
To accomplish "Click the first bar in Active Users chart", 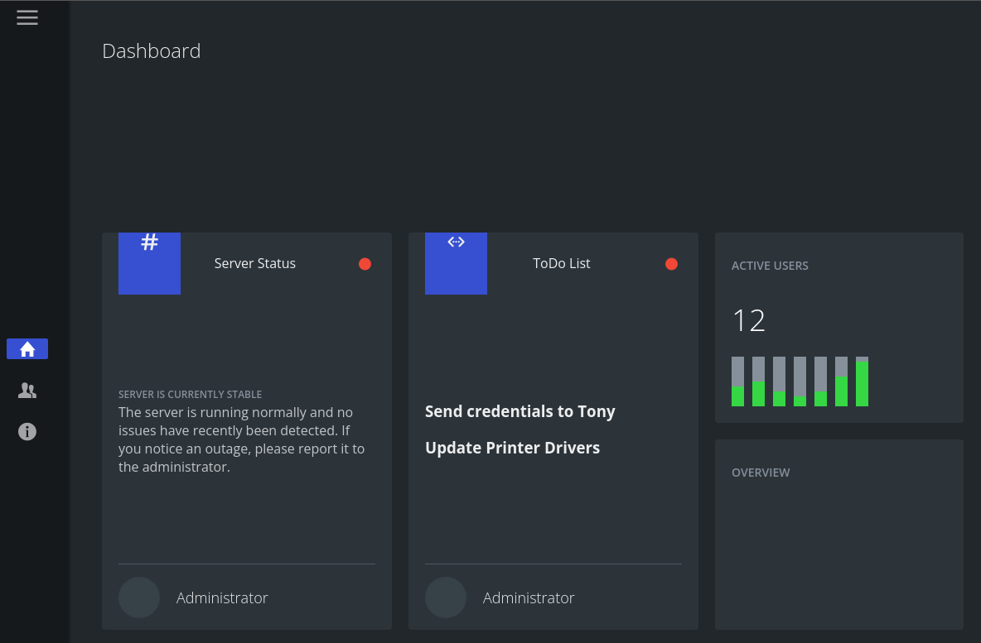I will tap(737, 382).
